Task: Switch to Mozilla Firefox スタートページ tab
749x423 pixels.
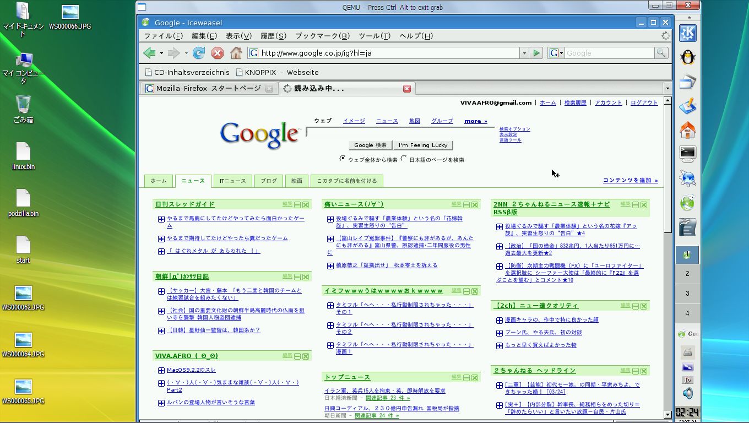Action: click(x=208, y=88)
